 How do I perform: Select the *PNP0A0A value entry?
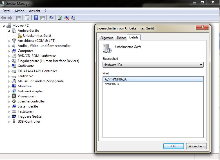click(x=112, y=84)
